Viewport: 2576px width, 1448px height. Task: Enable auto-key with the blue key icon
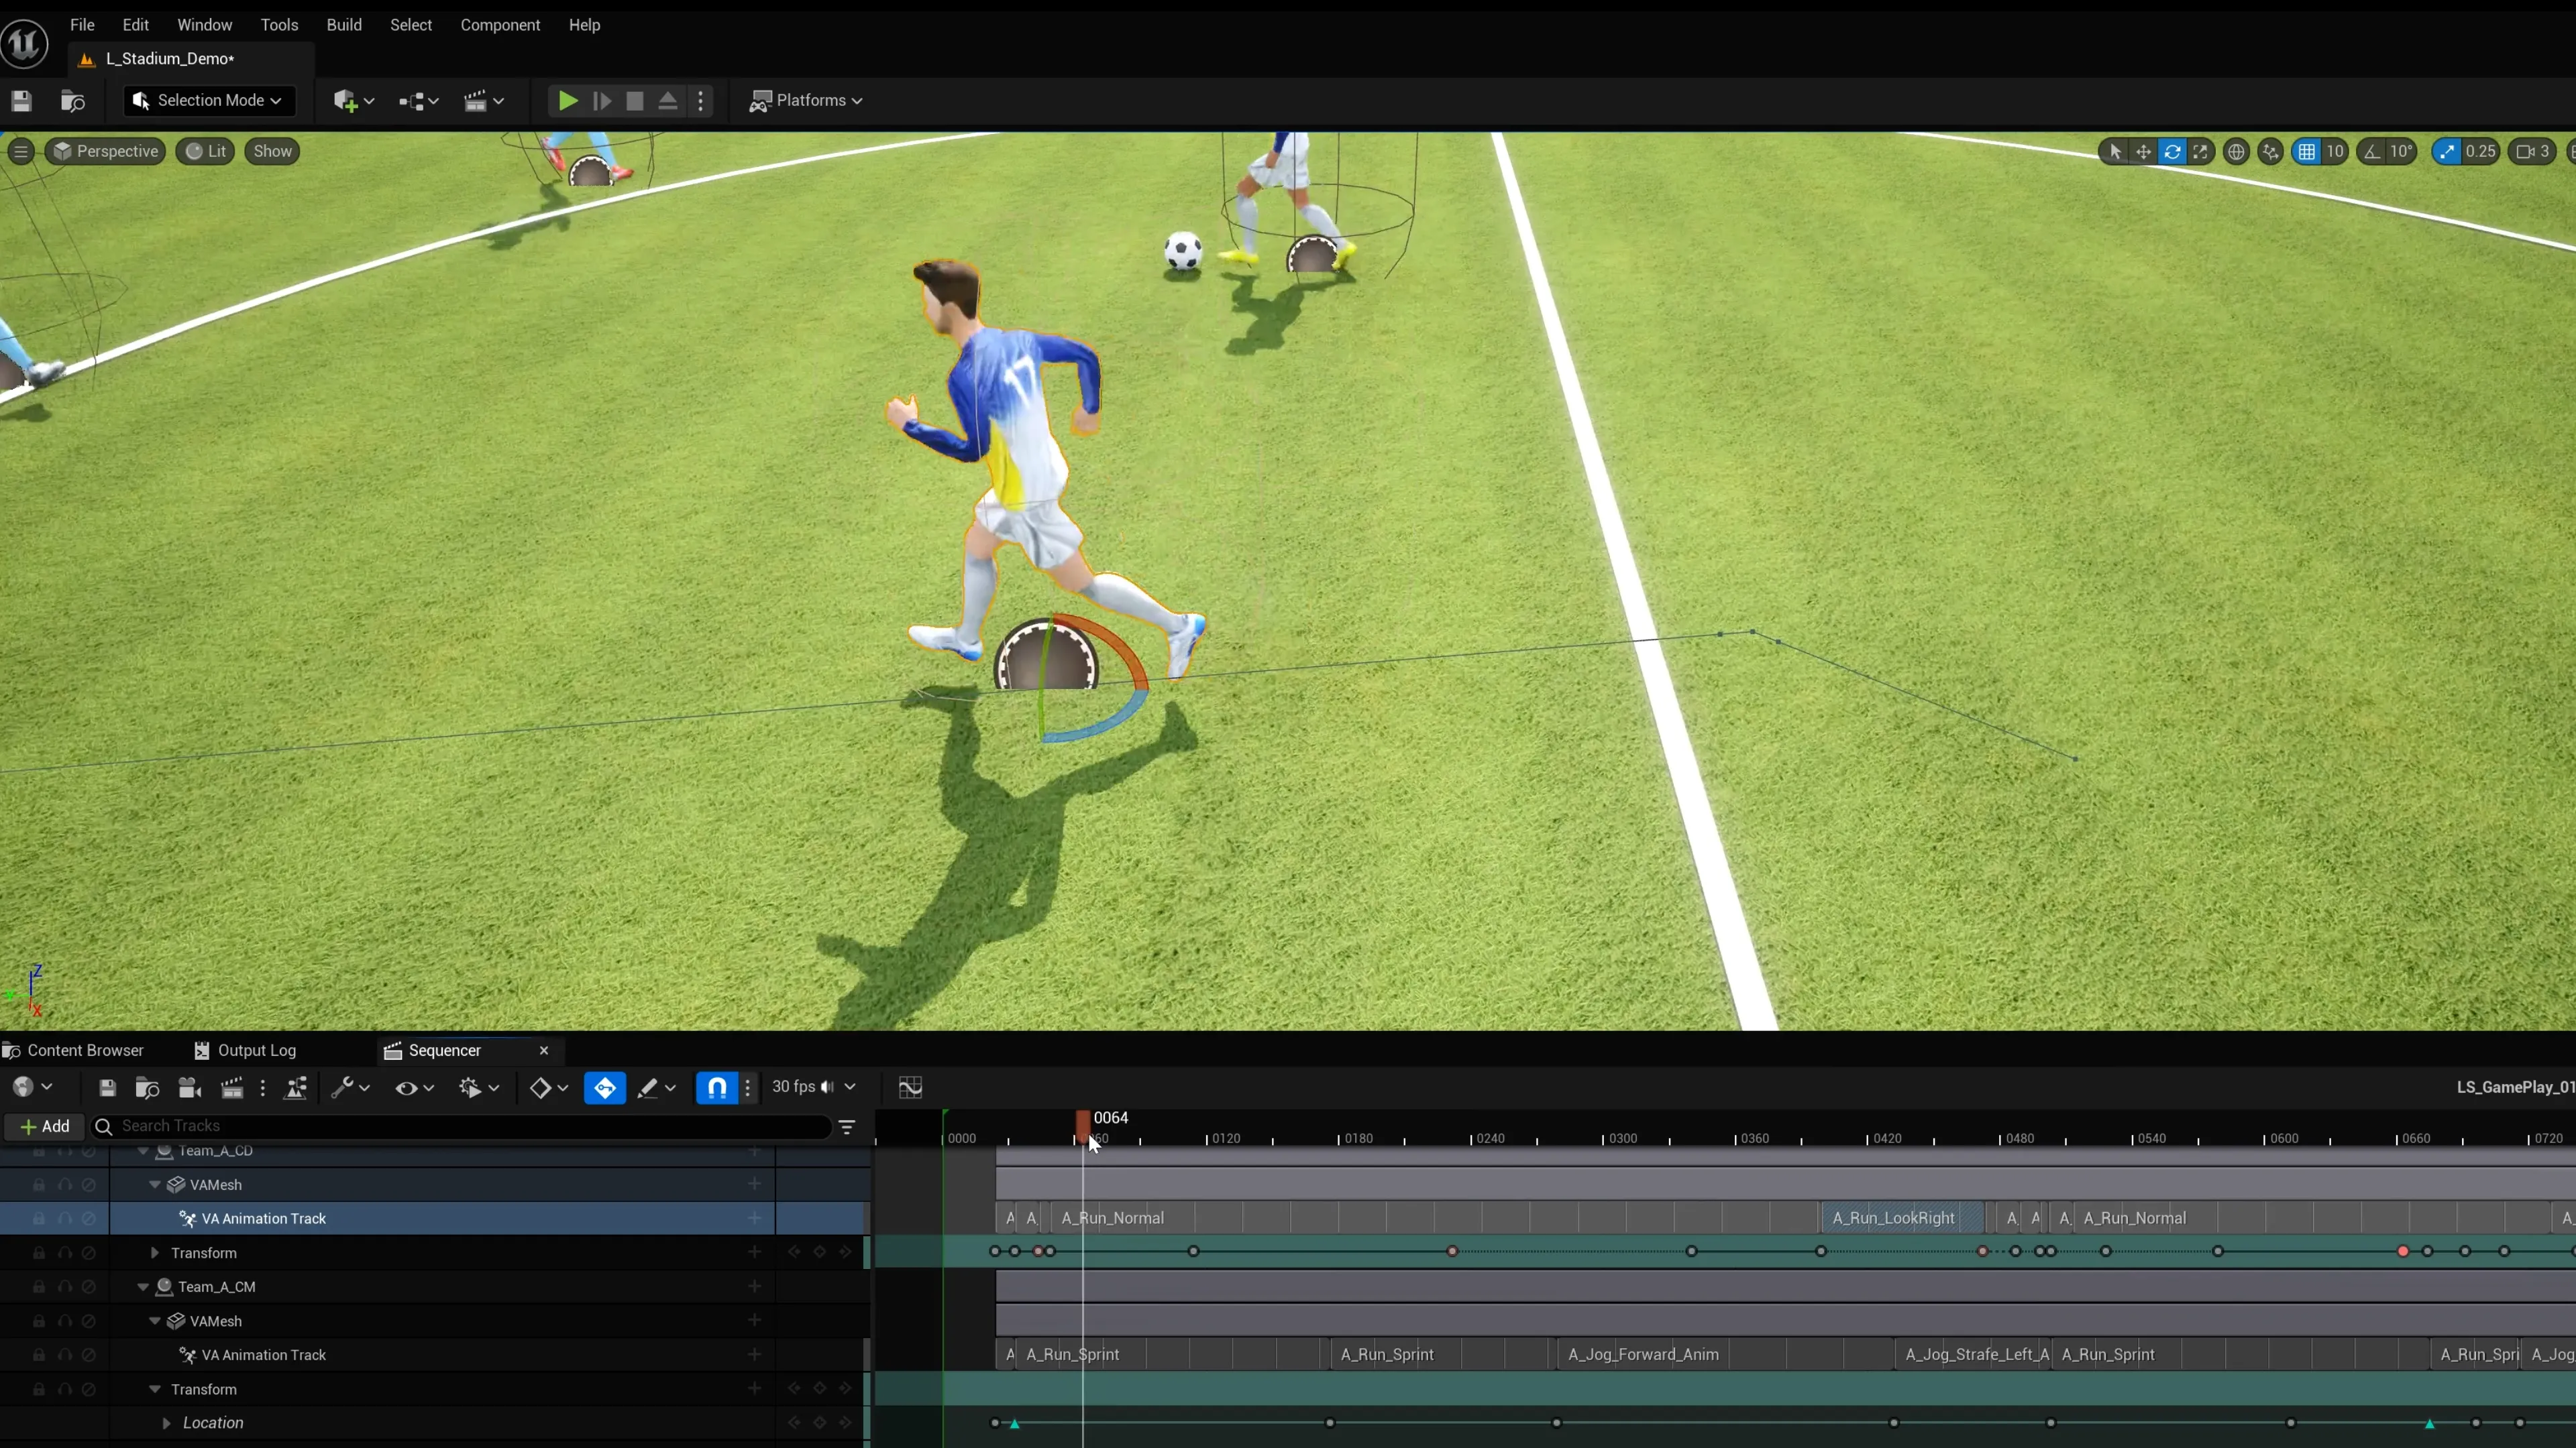(x=604, y=1087)
